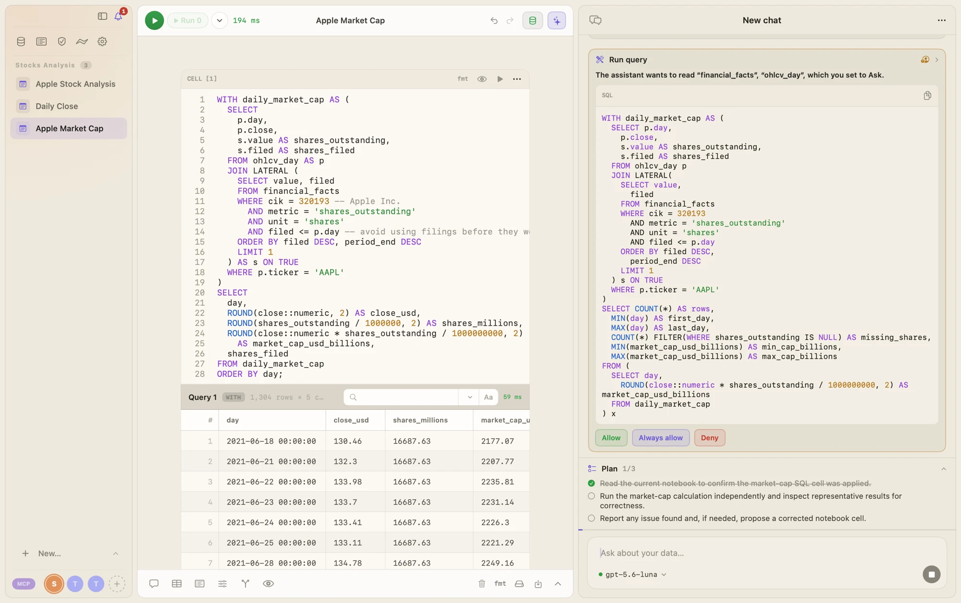Open the gpt-5.6-luna model dropdown

[x=632, y=575]
